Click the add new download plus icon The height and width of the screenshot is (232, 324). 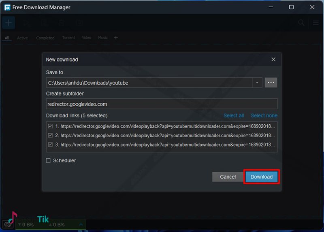coord(9,23)
